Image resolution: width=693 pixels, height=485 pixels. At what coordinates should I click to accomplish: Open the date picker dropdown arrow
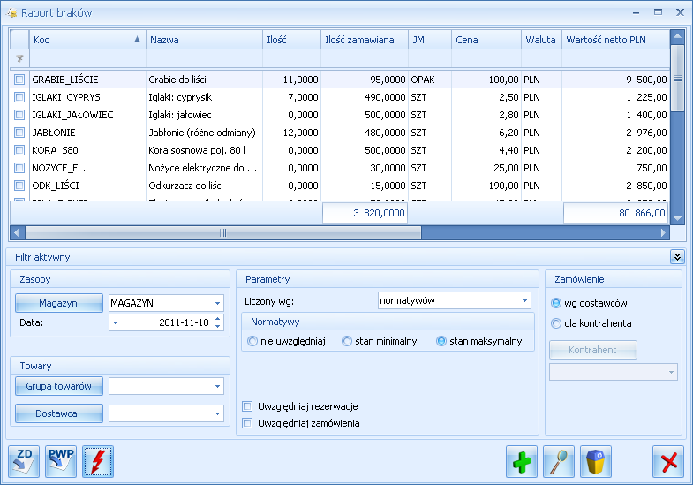click(x=116, y=322)
